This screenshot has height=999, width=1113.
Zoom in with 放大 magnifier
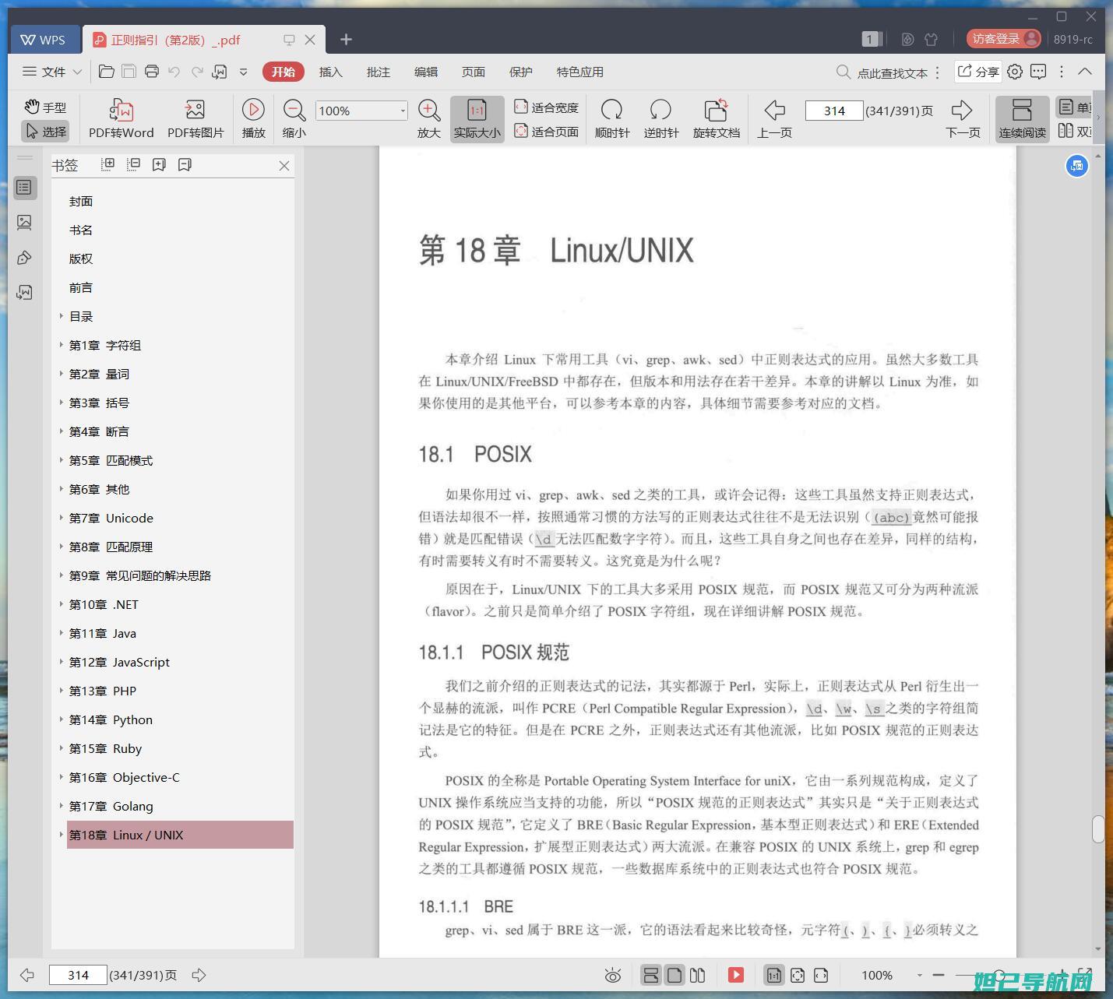[x=428, y=118]
